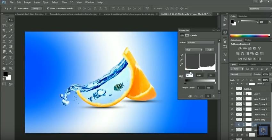Click the foreground color swatch in toolbox

click(x=5, y=74)
